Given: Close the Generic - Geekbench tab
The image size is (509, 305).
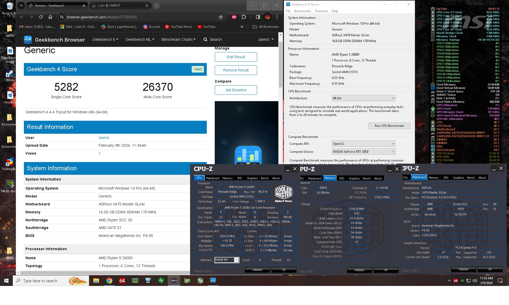Looking at the screenshot, I should click(84, 5).
